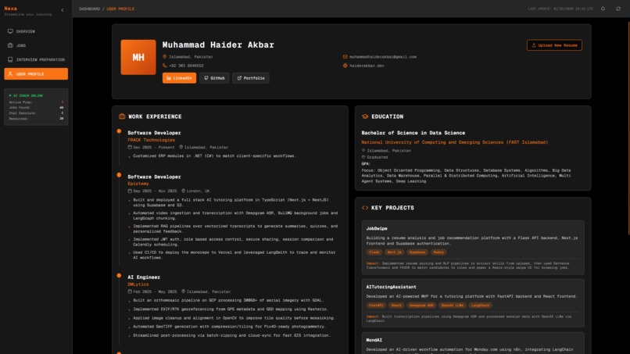Click the DMLytics company name
This screenshot has width=630, height=354.
[x=138, y=284]
